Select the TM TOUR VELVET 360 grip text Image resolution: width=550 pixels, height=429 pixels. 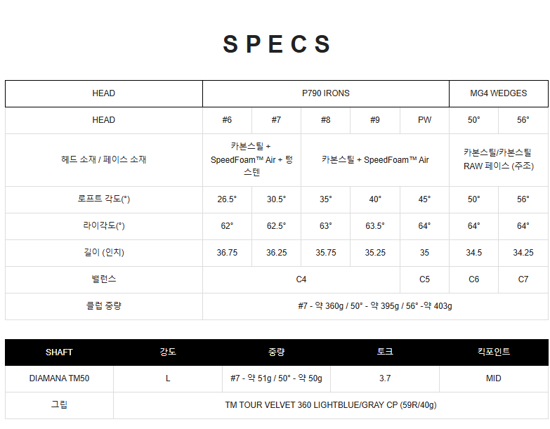[x=331, y=405]
